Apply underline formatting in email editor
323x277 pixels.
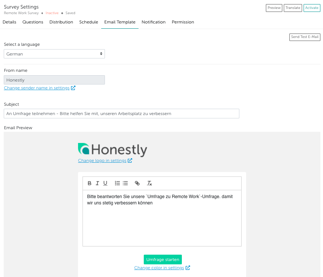105,183
